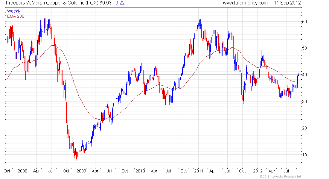Click the 60 price axis label
The height and width of the screenshot is (179, 329).
(x=304, y=21)
